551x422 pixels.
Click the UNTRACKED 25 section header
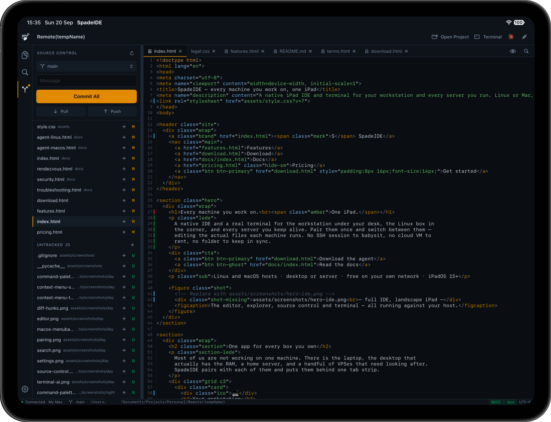click(x=54, y=245)
